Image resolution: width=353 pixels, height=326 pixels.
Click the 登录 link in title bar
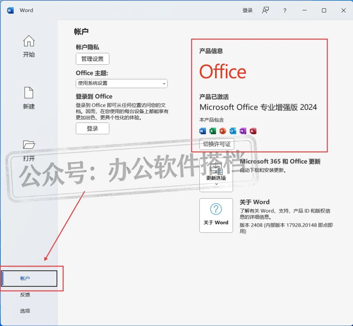[247, 10]
